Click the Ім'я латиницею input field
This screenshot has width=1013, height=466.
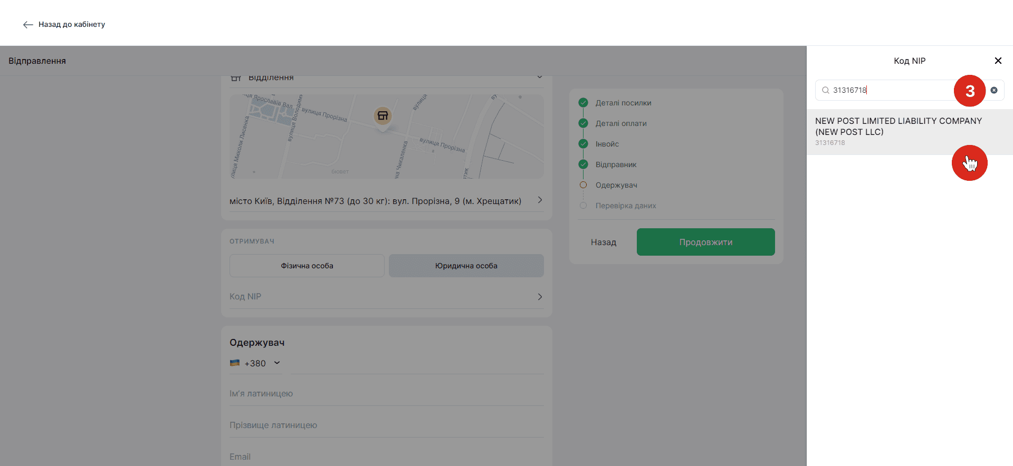click(x=386, y=394)
